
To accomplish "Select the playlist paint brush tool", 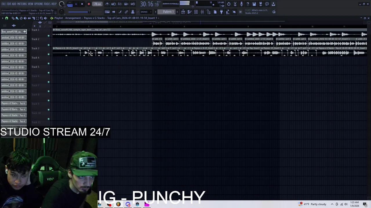I will tap(17, 18).
